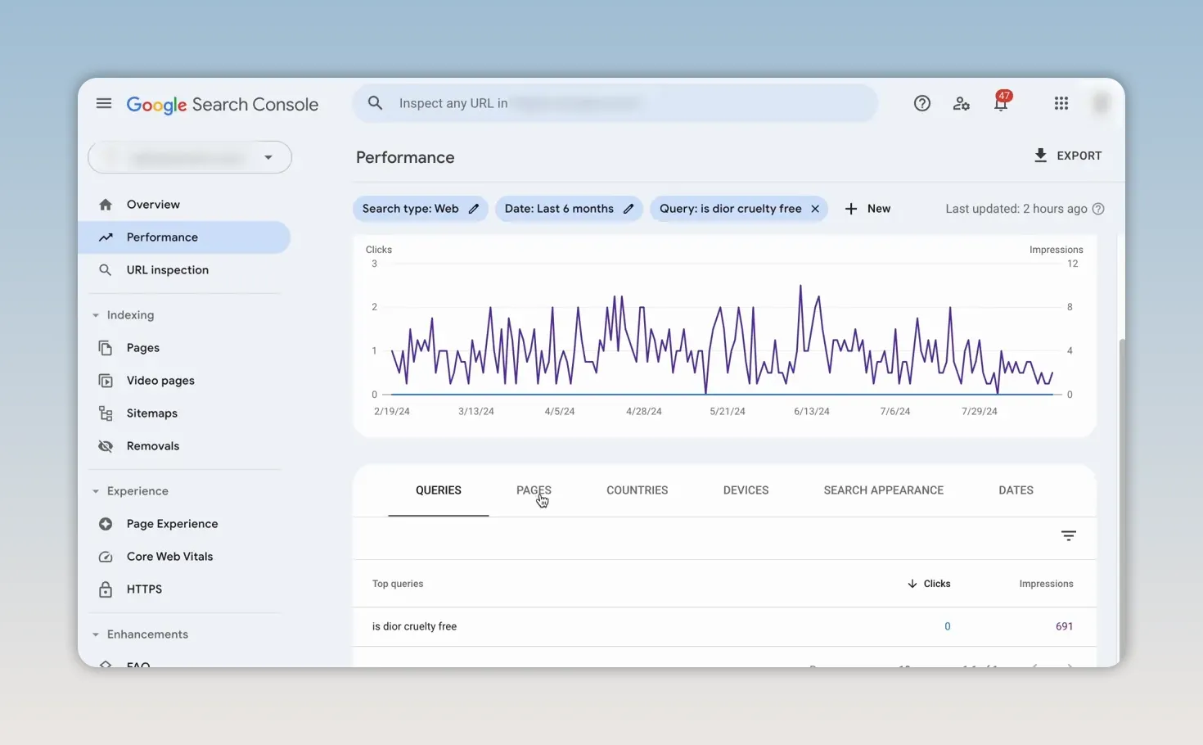Click the 'is dior cruelty free' query row

(724, 626)
